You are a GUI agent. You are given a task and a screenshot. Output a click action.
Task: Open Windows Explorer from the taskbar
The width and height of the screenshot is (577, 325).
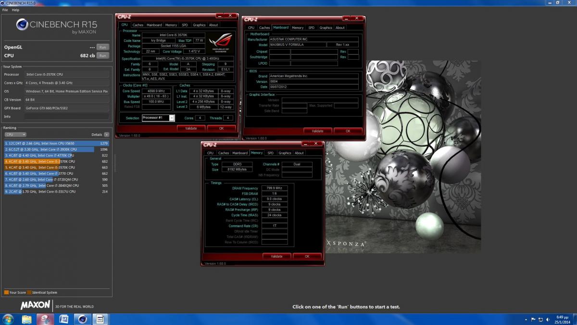[27, 319]
